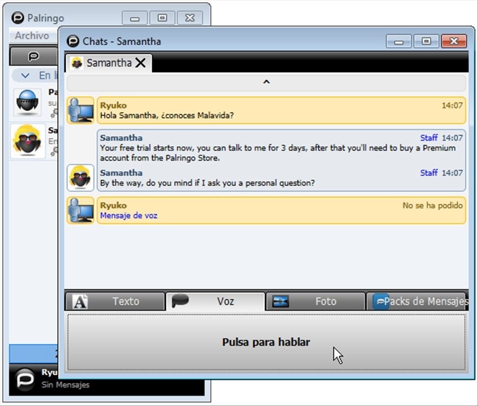This screenshot has height=406, width=478.
Task: Switch to the Voz input tab
Action: coord(215,301)
